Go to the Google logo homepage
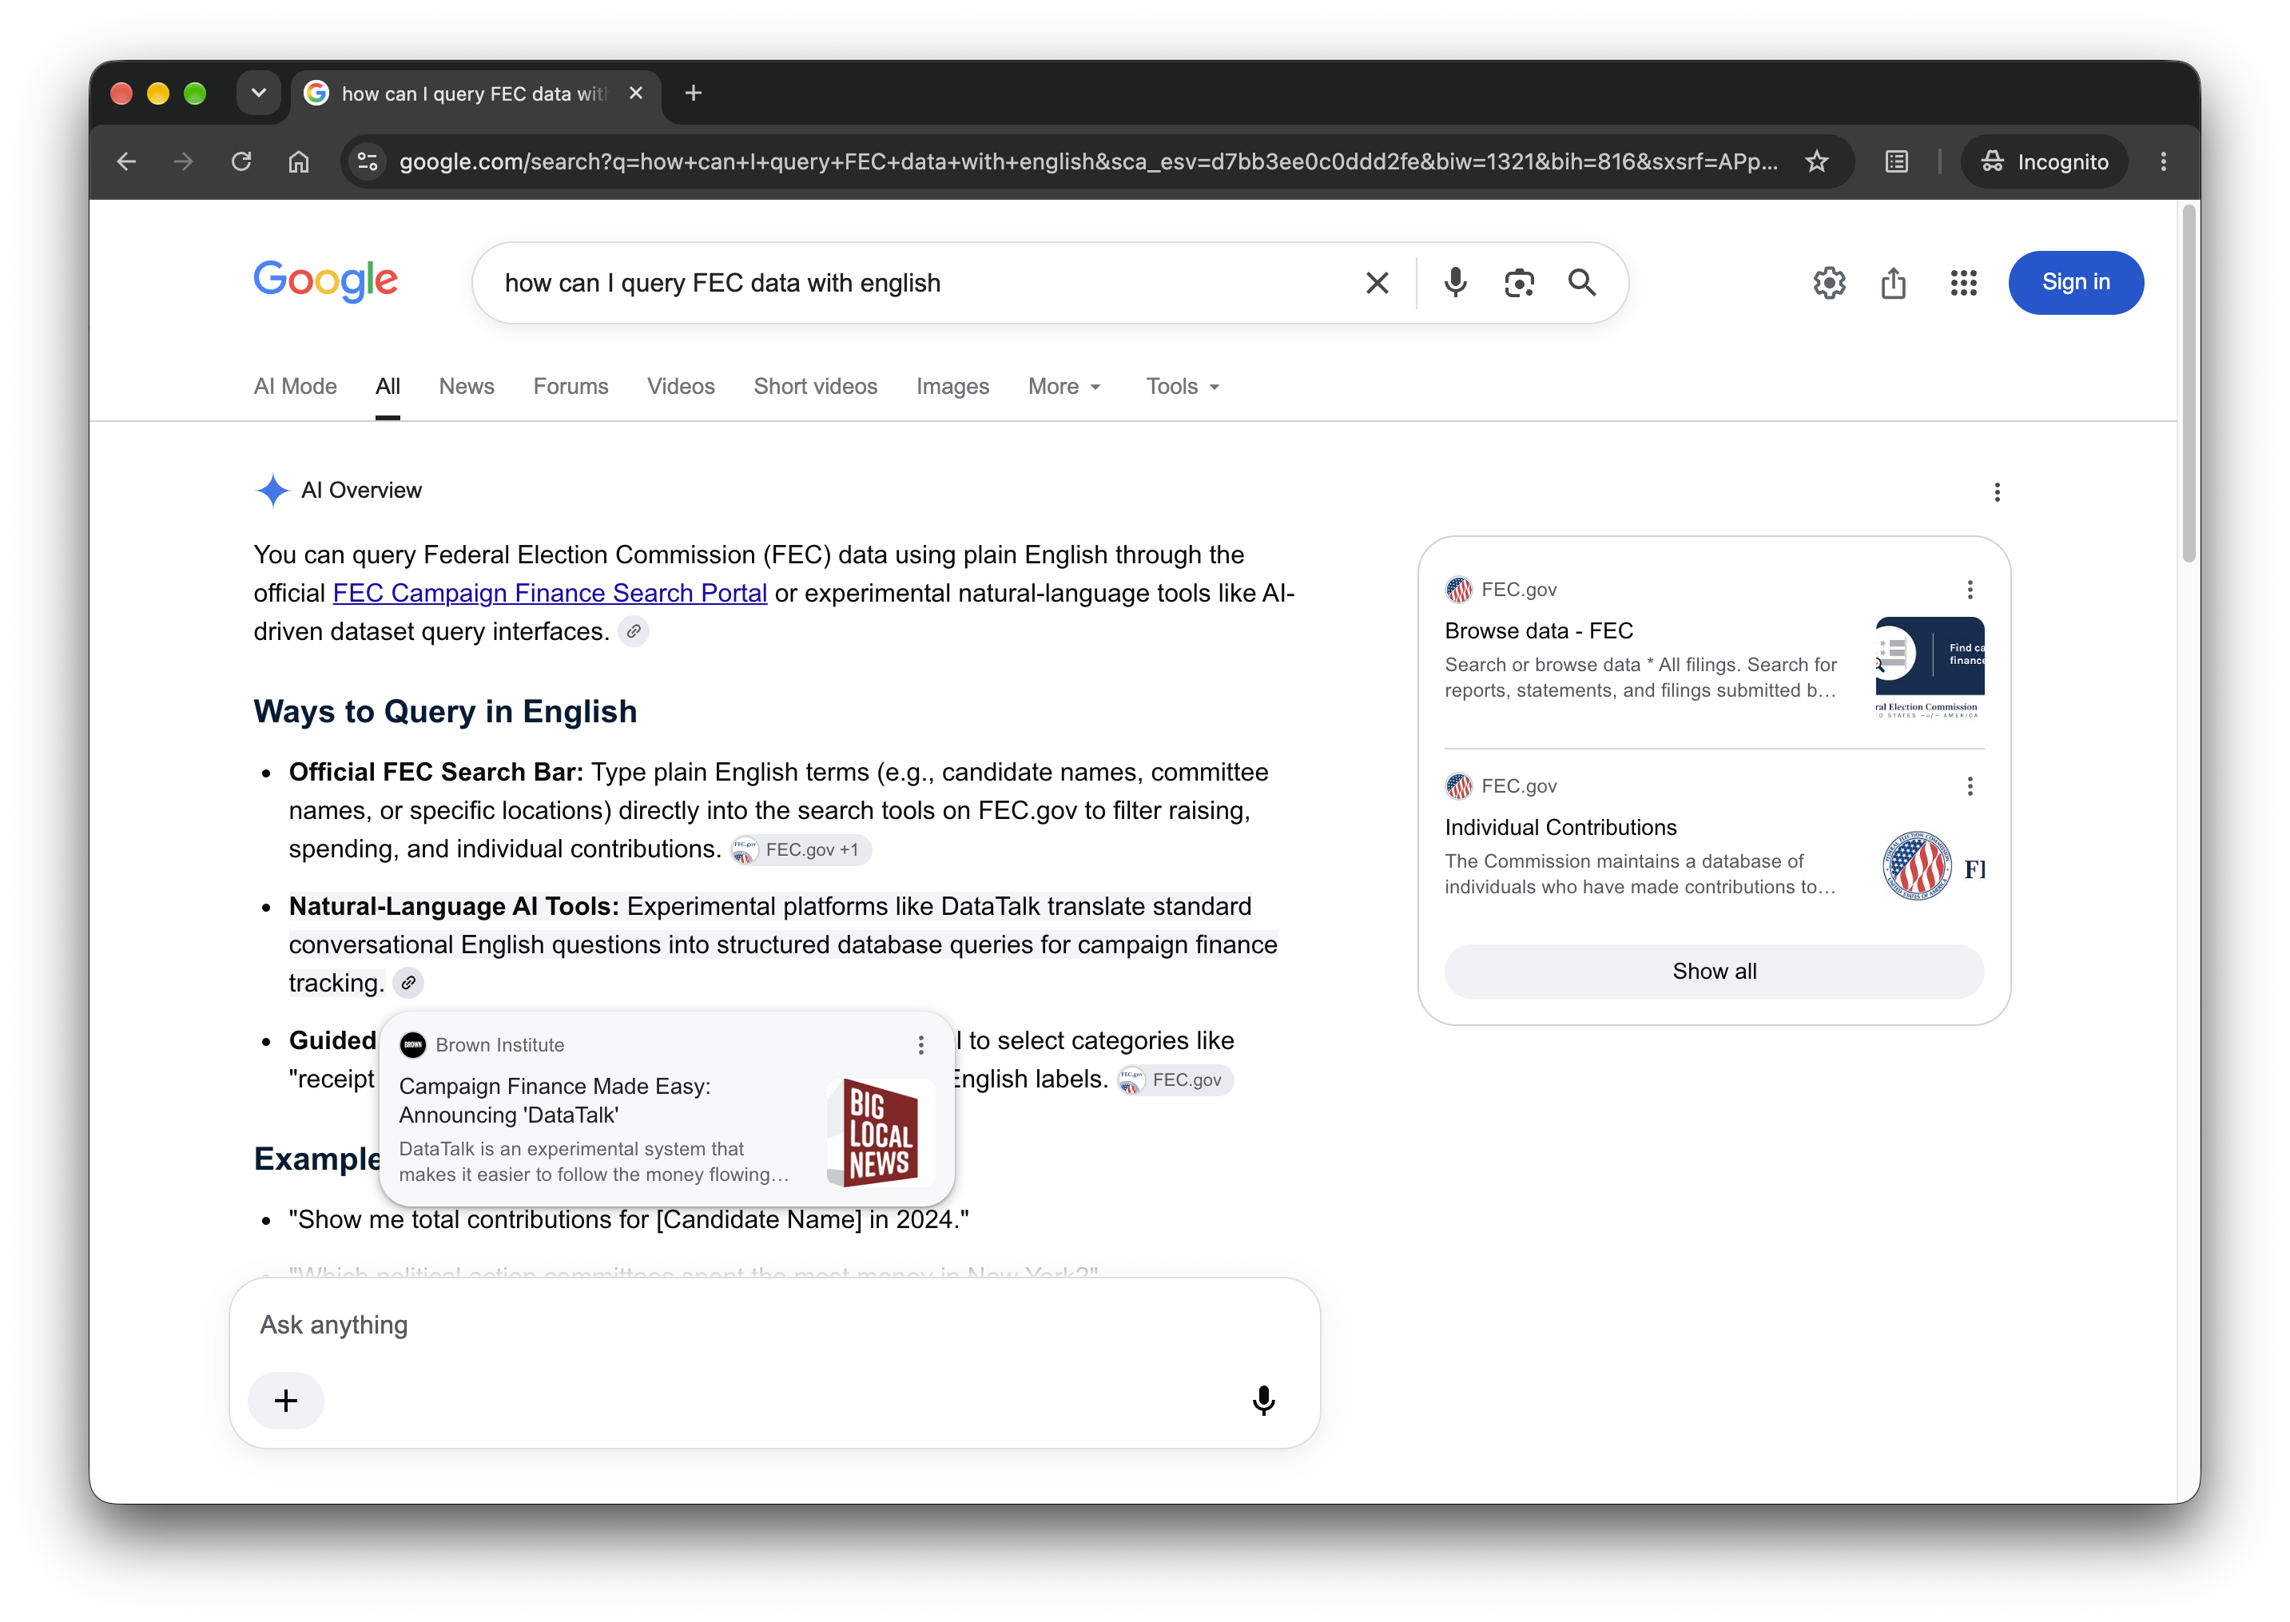Viewport: 2290px width, 1622px height. pyautogui.click(x=325, y=280)
